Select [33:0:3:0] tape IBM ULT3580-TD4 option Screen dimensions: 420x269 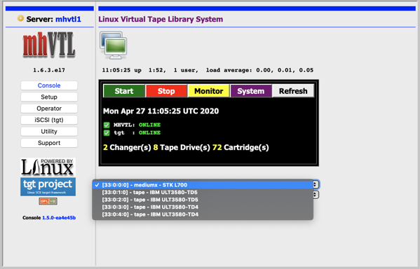click(x=203, y=207)
